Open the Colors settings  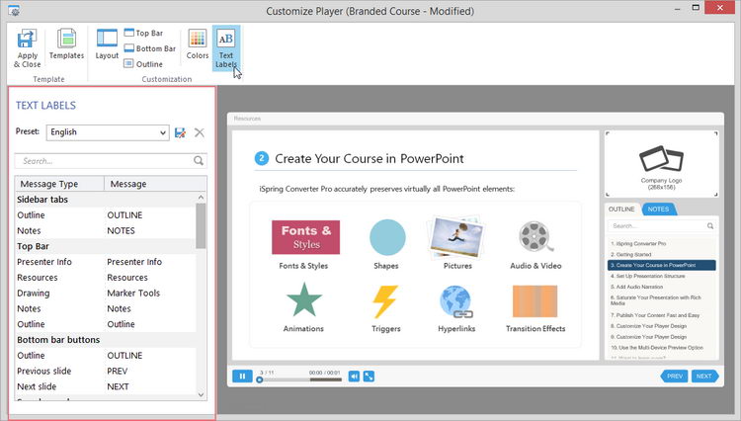pos(197,43)
